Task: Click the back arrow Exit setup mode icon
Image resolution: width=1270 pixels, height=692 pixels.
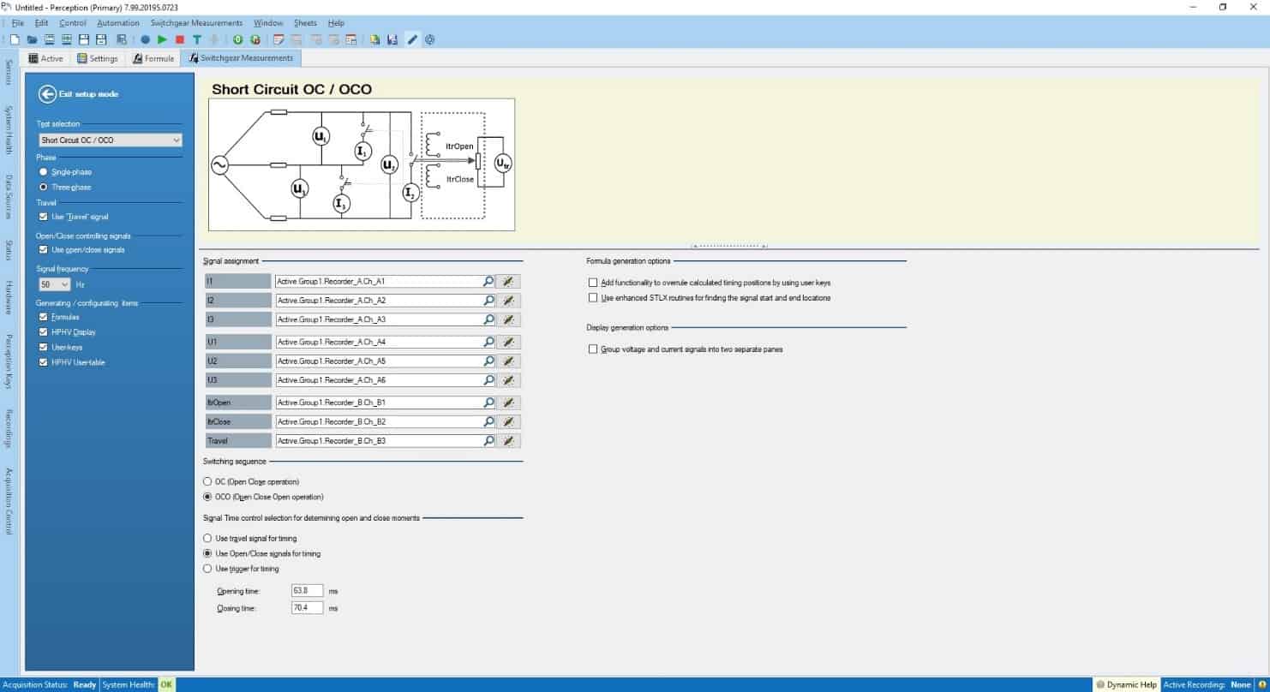Action: point(48,94)
